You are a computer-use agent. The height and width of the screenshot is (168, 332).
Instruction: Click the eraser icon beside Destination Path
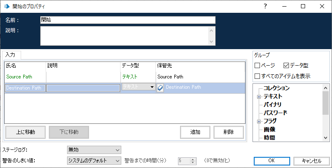[x=160, y=88]
